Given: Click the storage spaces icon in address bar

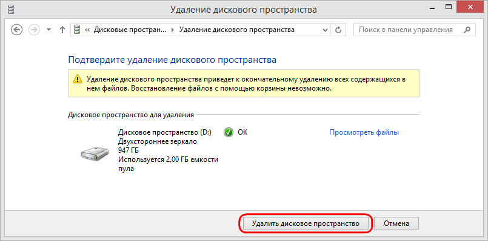Looking at the screenshot, I should click(x=77, y=30).
